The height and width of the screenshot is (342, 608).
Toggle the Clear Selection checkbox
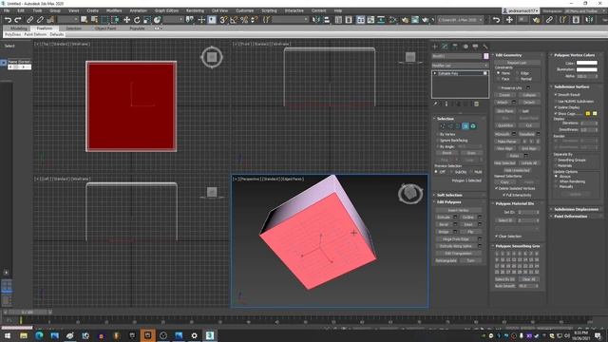coord(496,237)
